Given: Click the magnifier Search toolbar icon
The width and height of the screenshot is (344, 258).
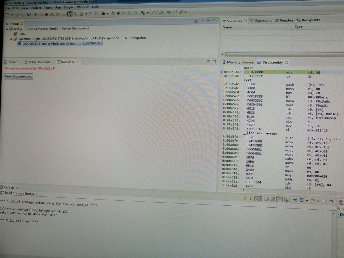Looking at the screenshot, I should [161, 13].
